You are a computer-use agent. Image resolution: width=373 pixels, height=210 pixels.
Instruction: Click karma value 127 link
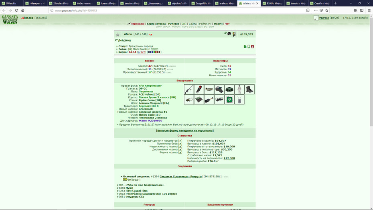(143, 52)
